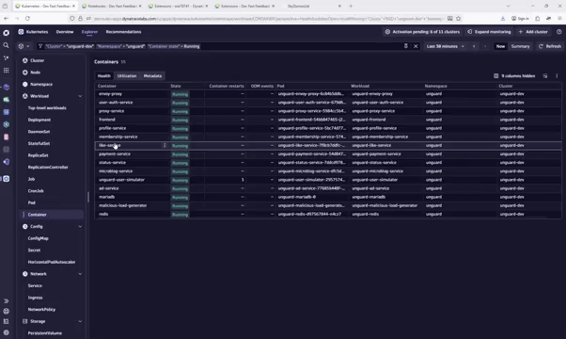This screenshot has width=566, height=339.
Task: Open NetworkPolicy in sidebar
Action: coord(41,310)
